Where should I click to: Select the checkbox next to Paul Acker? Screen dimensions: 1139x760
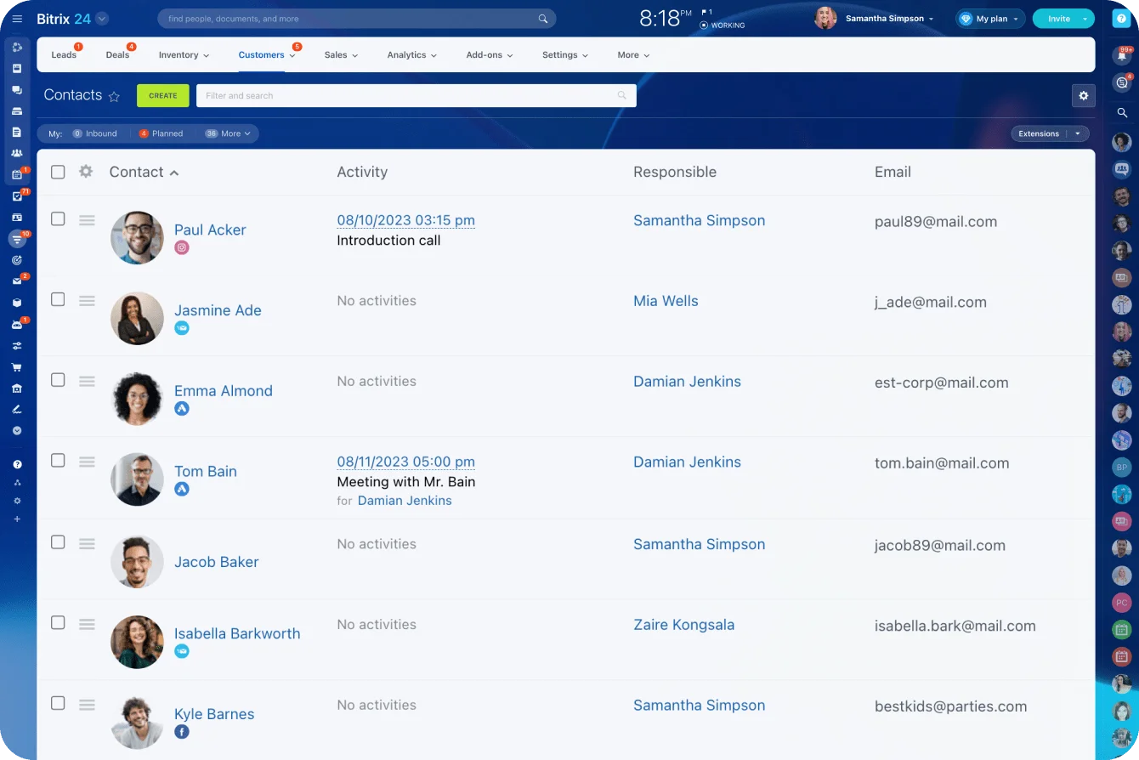[58, 218]
